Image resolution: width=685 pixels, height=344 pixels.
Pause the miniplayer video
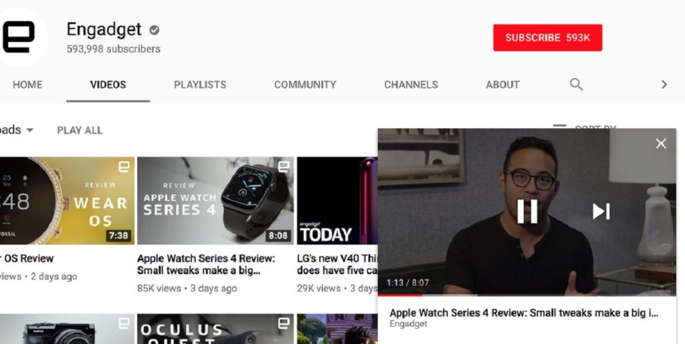527,211
